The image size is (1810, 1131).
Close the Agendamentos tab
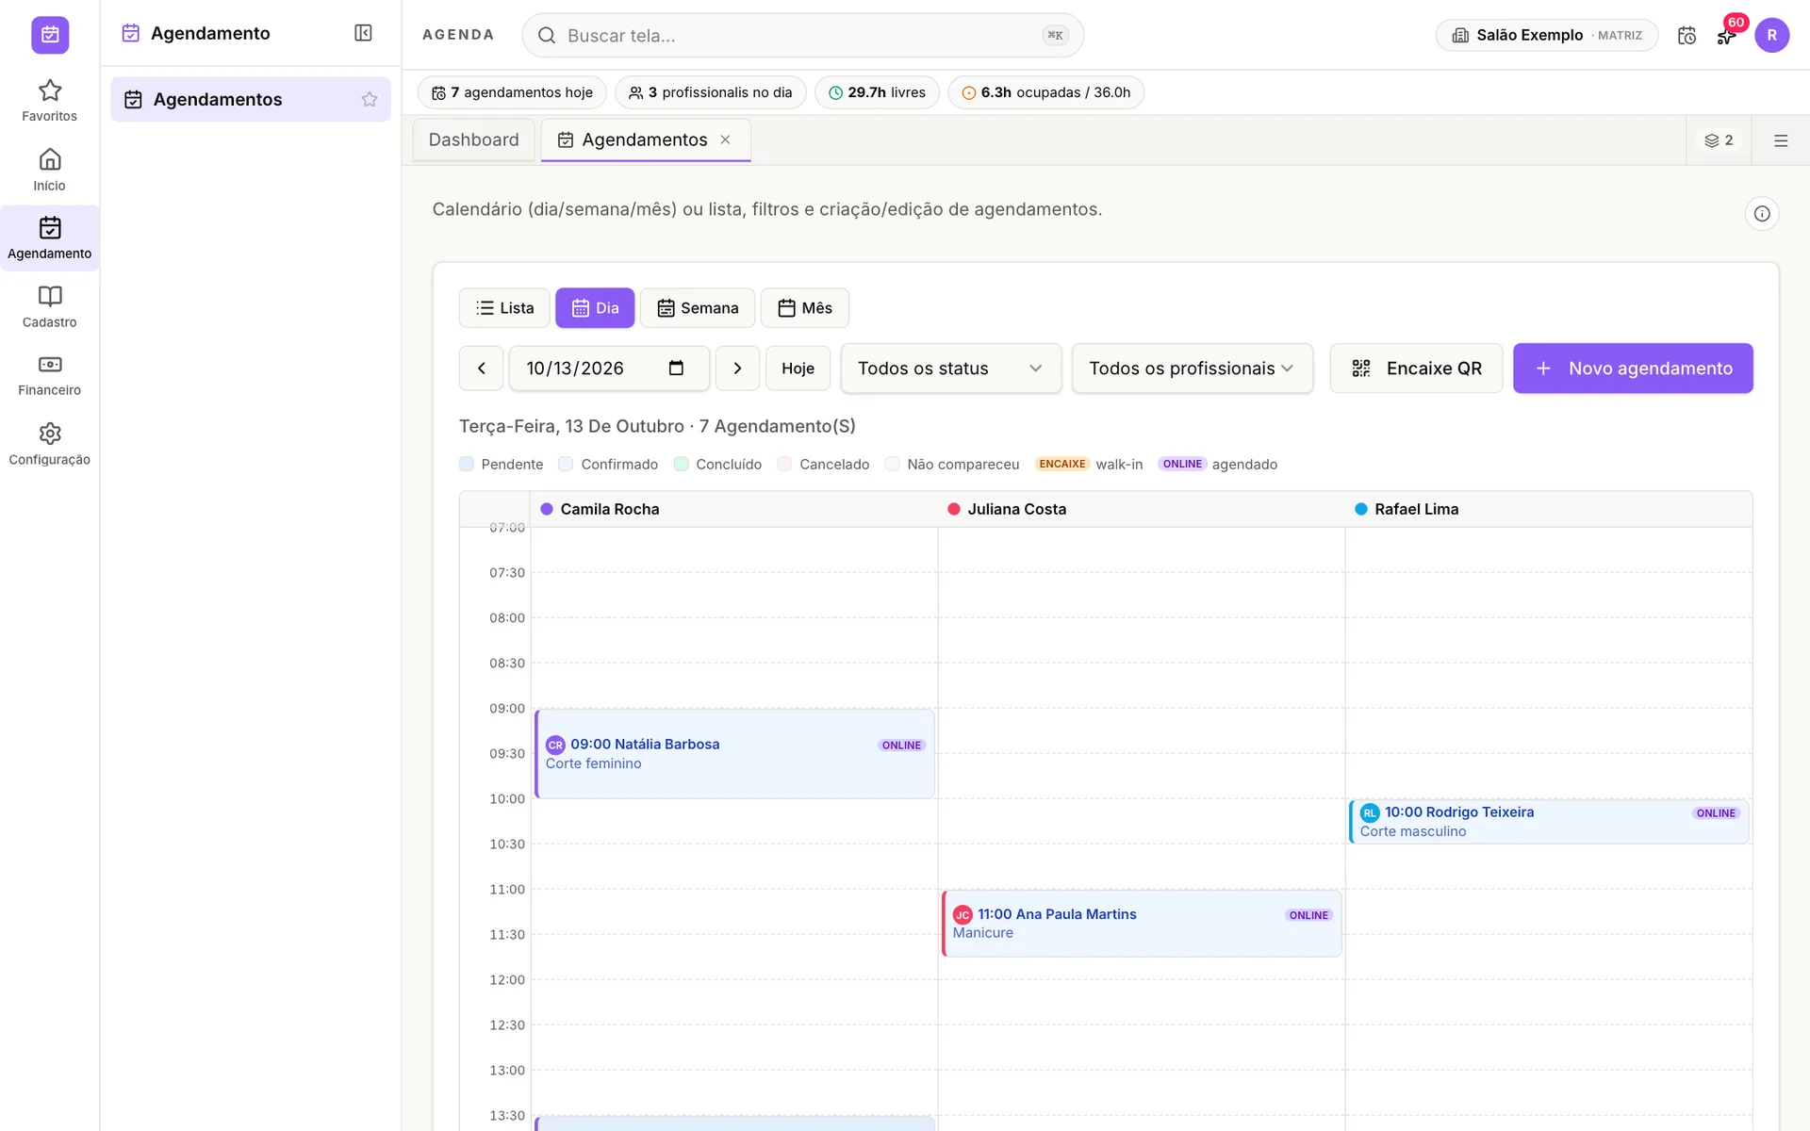pyautogui.click(x=725, y=139)
